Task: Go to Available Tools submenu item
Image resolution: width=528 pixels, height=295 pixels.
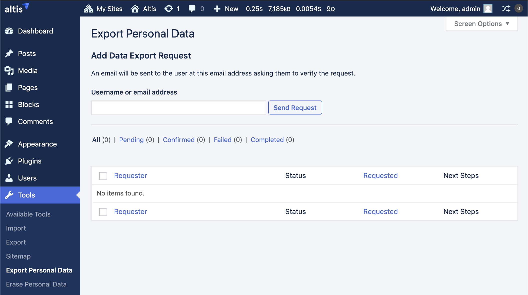Action: [x=28, y=214]
